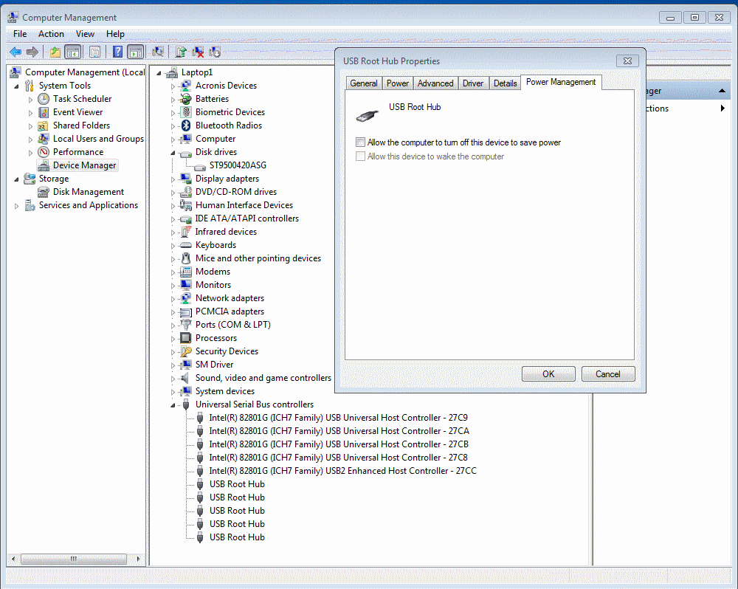Click the Uninstall device toolbar icon
This screenshot has width=738, height=589.
[199, 52]
